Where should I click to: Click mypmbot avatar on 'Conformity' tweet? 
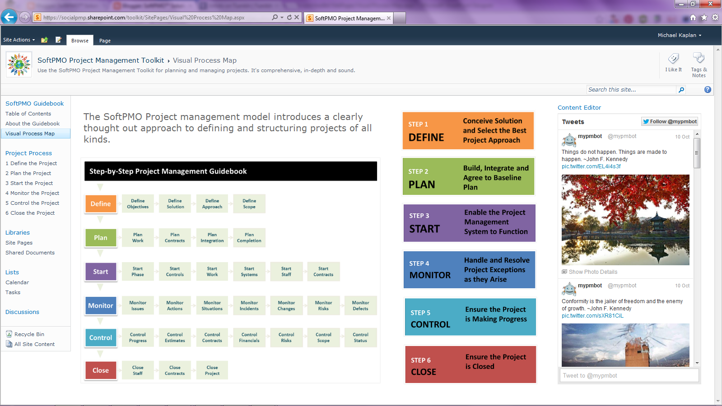569,289
